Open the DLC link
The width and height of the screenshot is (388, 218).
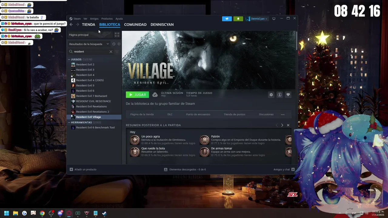tap(170, 114)
